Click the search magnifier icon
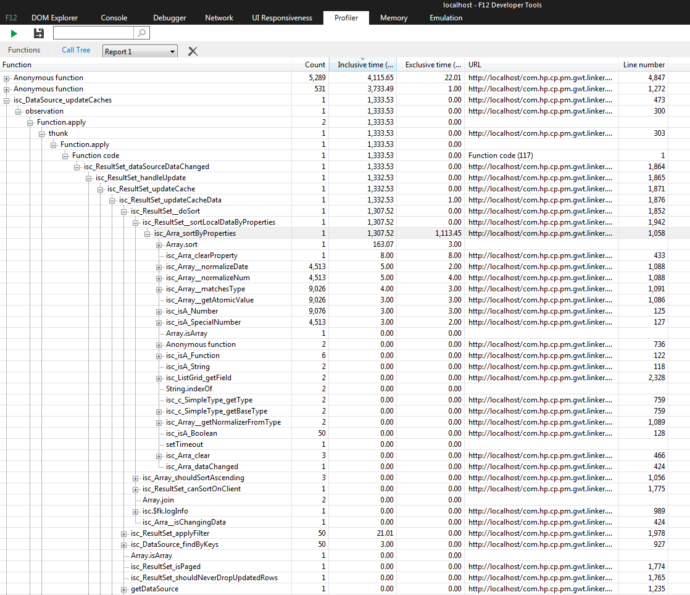This screenshot has width=690, height=595. tap(141, 33)
